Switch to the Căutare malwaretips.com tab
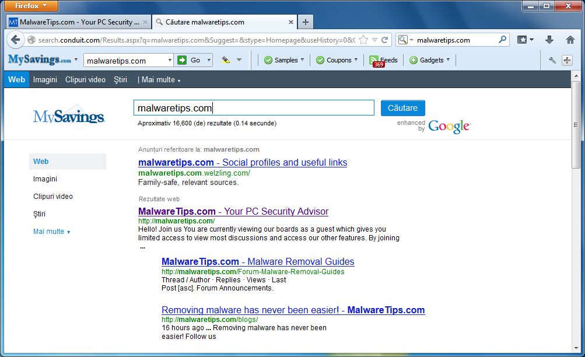The image size is (585, 357). 216,22
